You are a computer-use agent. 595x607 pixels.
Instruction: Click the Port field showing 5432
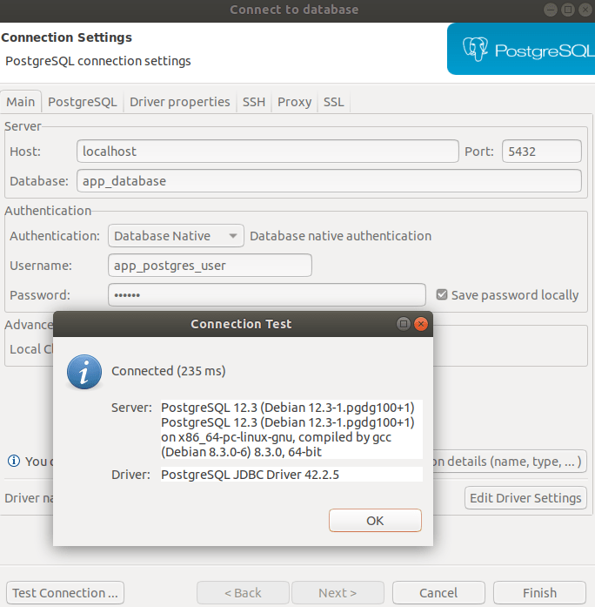(x=542, y=151)
